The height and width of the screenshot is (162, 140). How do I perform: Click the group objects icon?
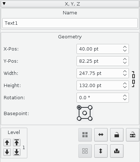[85, 135]
